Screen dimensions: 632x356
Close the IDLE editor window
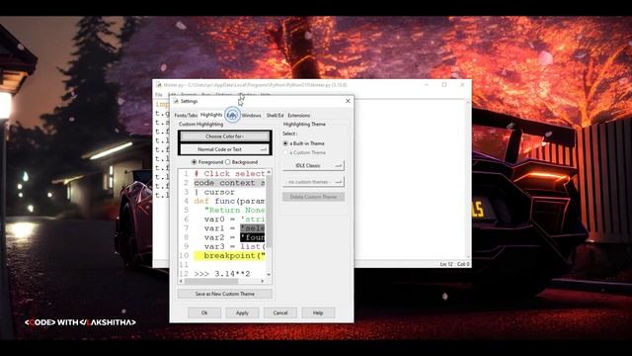pyautogui.click(x=462, y=85)
